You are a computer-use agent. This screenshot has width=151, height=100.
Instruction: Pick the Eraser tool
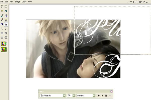point(2,11)
